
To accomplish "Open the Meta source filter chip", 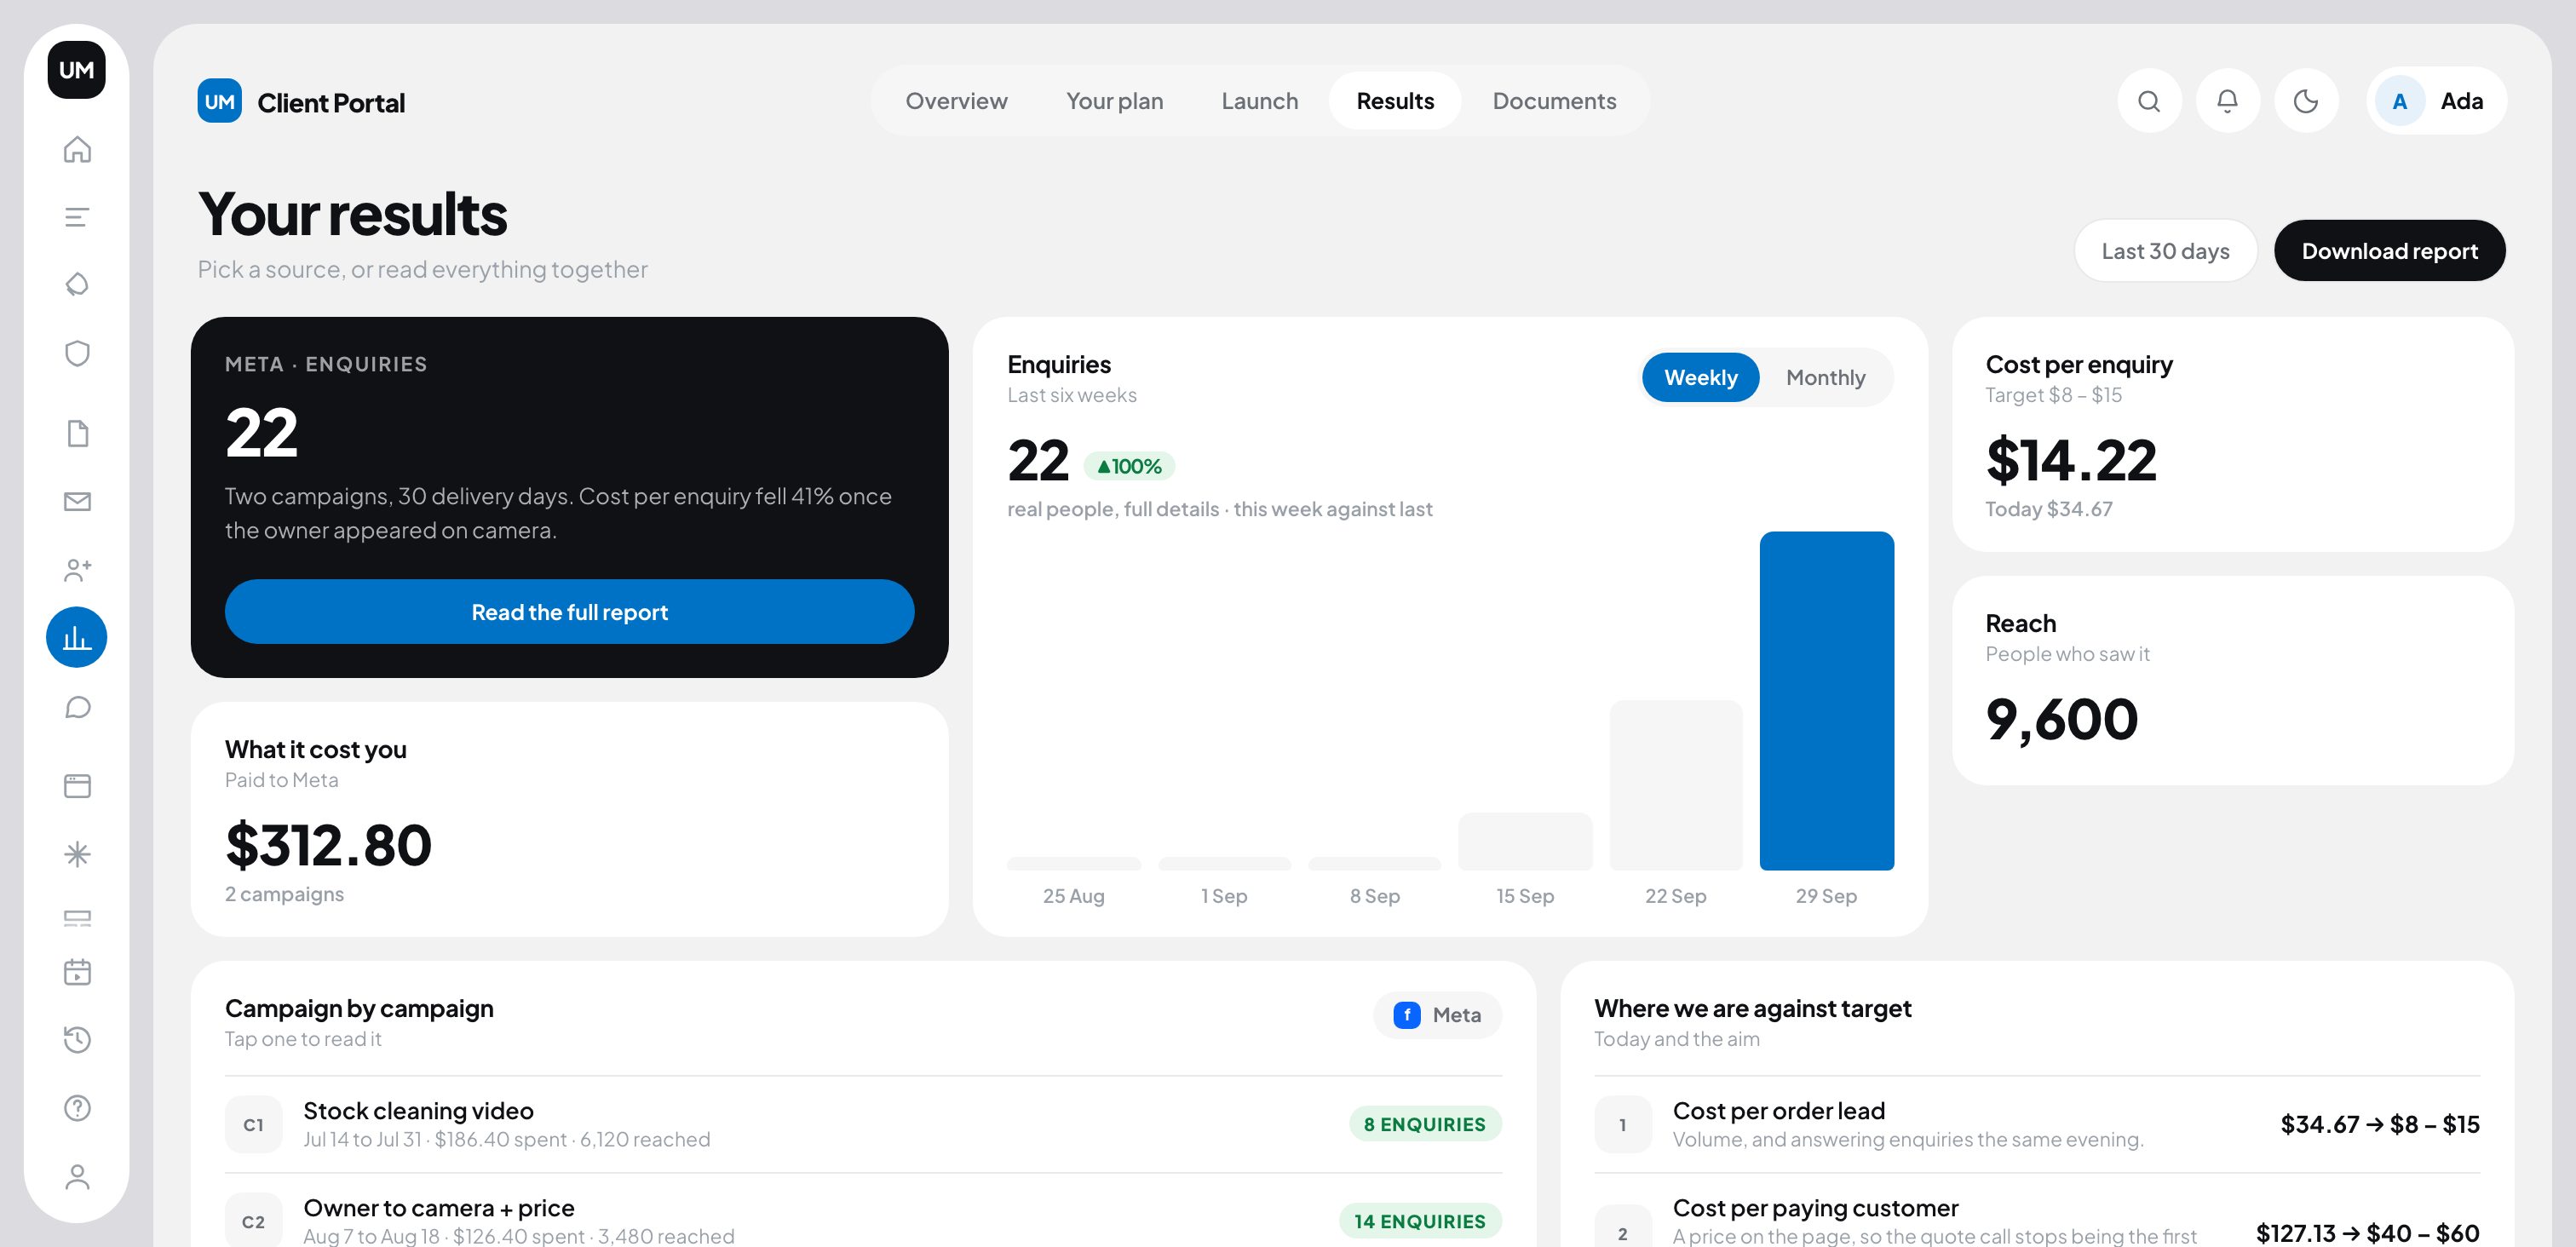I will [1437, 1014].
